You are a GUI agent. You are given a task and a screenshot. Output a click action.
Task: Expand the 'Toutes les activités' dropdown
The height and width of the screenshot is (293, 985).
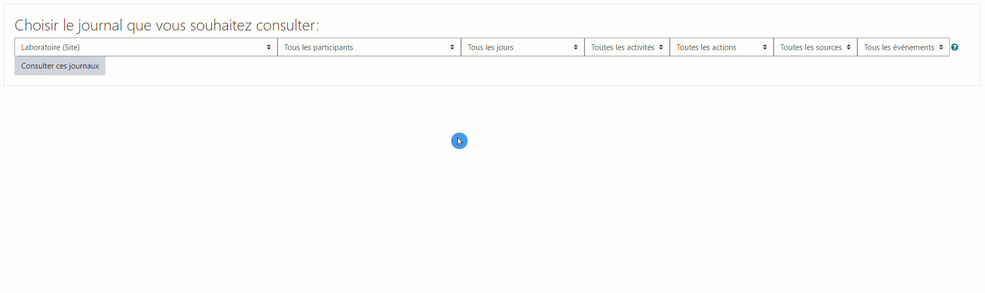[x=627, y=47]
